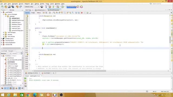Click the editor horizontal scrollbar
The width and height of the screenshot is (173, 97).
tap(70, 71)
